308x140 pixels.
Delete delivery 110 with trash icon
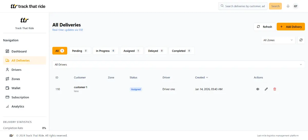[x=275, y=89]
